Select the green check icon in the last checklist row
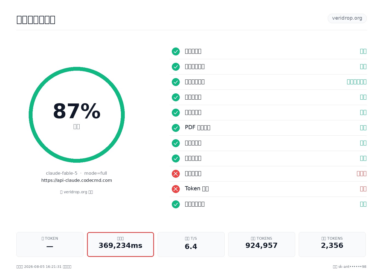This screenshot has height=273, width=383. tap(176, 204)
